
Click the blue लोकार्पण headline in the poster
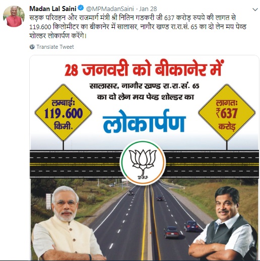tap(144, 121)
